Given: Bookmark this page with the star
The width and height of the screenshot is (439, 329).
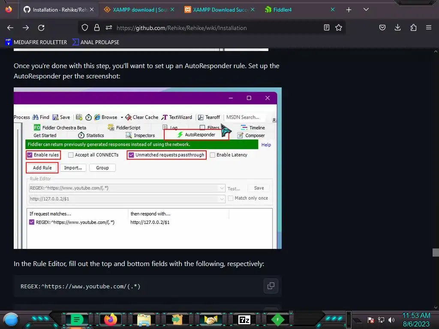Looking at the screenshot, I should pos(339,27).
